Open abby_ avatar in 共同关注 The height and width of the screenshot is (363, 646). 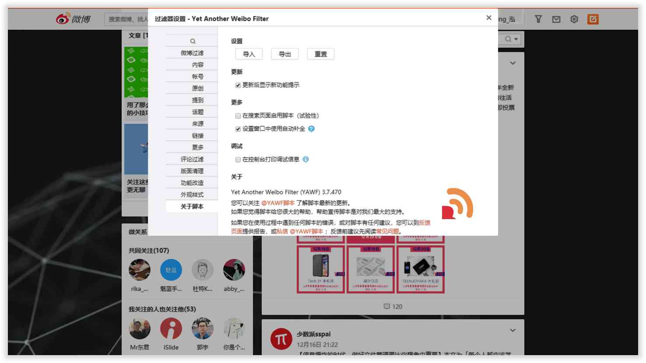click(x=234, y=270)
